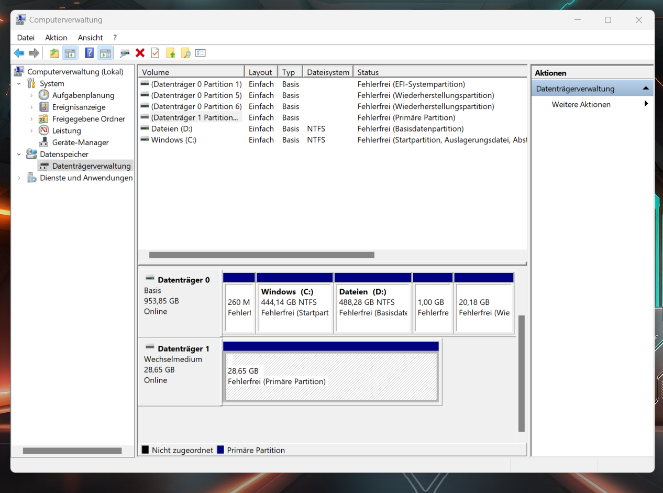Click the rescan disks device icon
Screen dimensions: 663x493
(125, 52)
